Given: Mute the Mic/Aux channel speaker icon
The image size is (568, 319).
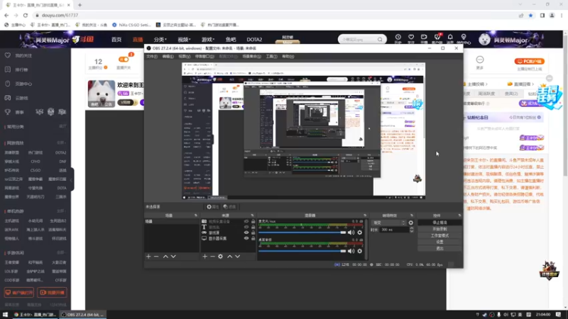Looking at the screenshot, I should pyautogui.click(x=351, y=233).
